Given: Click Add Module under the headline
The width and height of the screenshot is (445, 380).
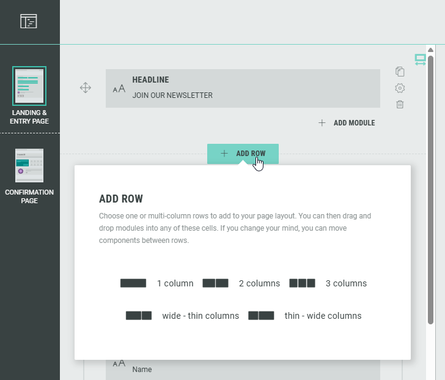Looking at the screenshot, I should 347,123.
